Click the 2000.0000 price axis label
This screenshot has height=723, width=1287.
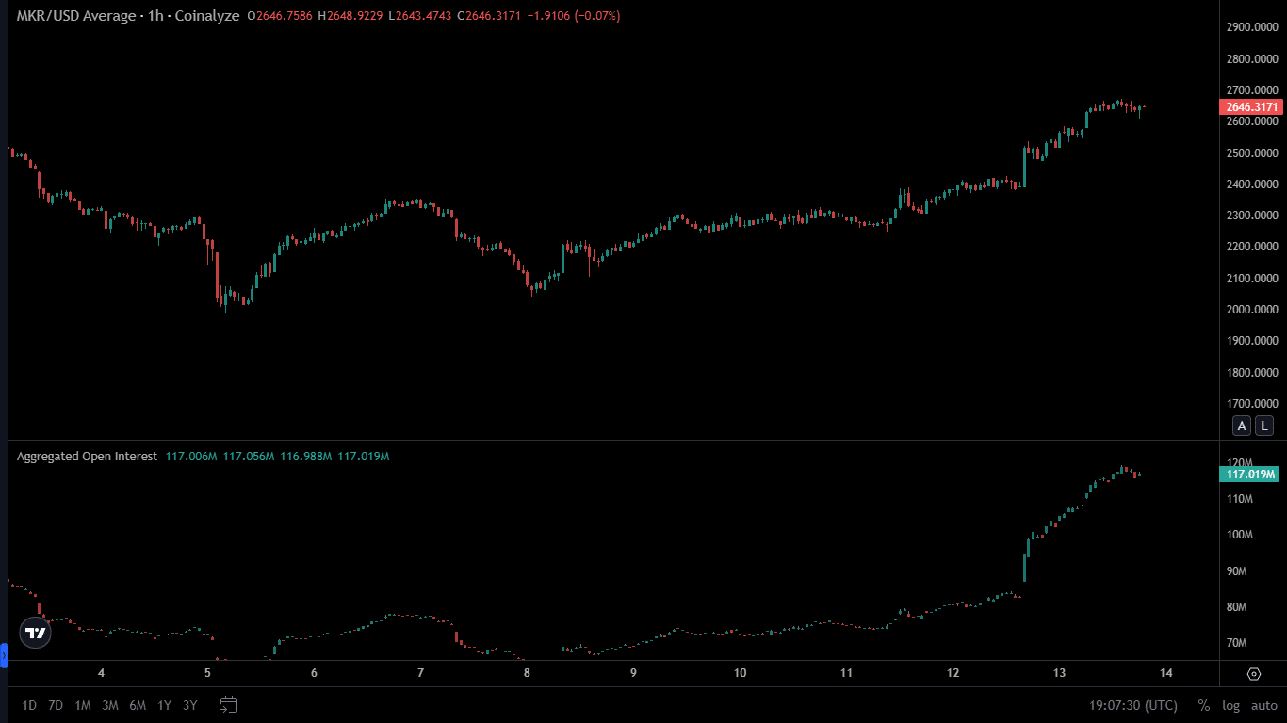point(1251,310)
